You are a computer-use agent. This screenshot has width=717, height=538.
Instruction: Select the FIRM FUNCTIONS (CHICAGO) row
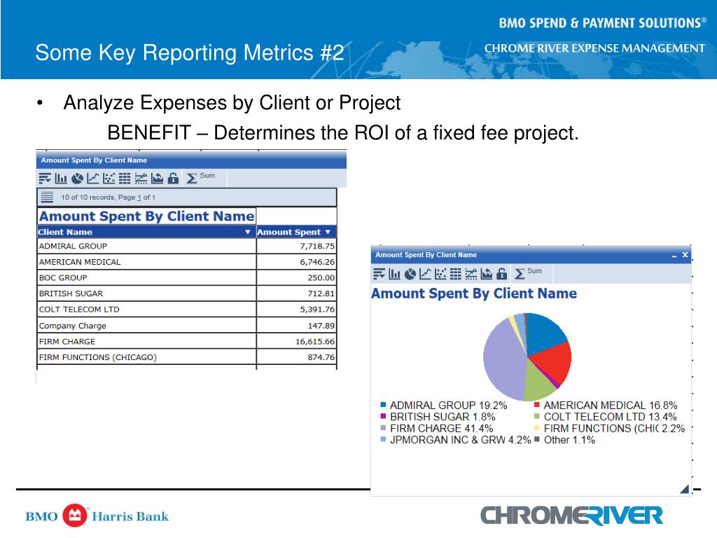coord(186,357)
